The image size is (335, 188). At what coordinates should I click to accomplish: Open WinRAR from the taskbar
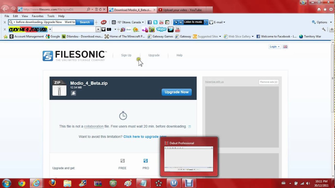tap(98, 183)
